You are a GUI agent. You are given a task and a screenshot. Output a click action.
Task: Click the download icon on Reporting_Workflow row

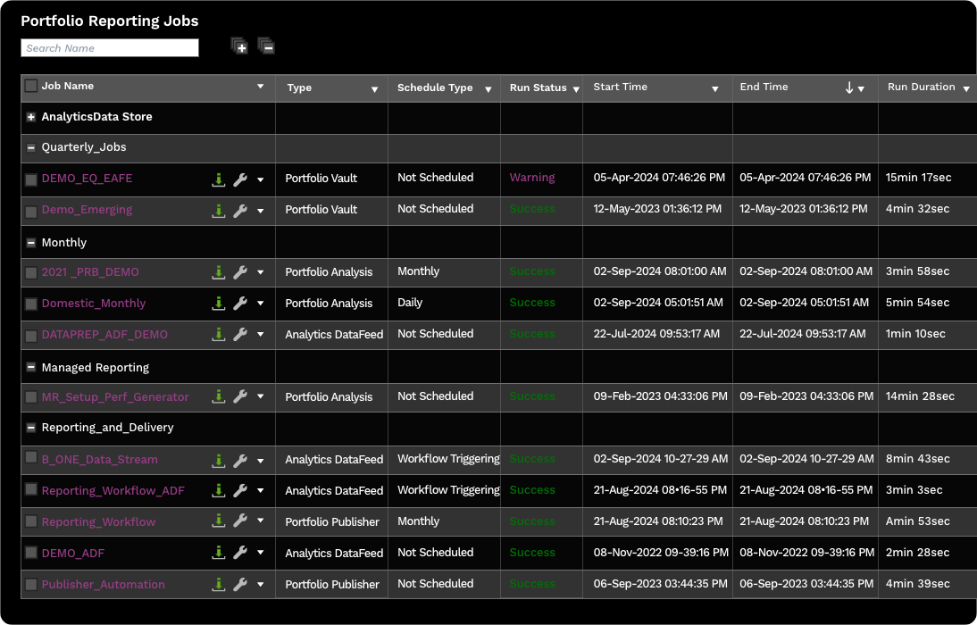[x=219, y=521]
